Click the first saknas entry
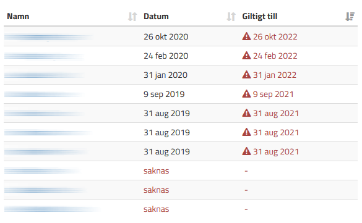The width and height of the screenshot is (362, 223). [x=157, y=170]
